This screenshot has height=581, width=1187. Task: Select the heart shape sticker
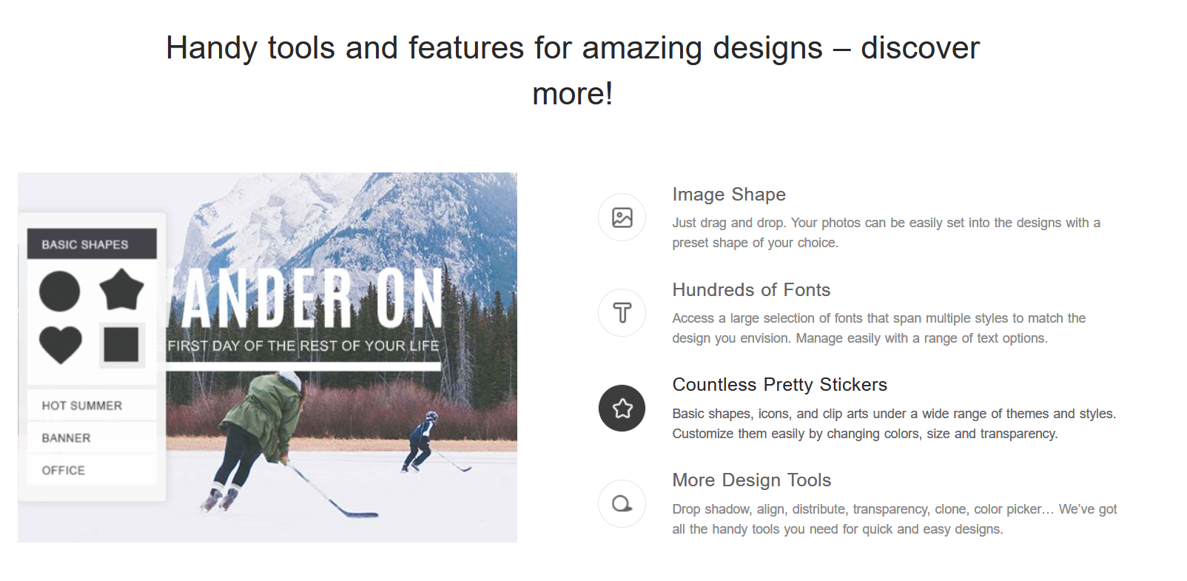[60, 344]
